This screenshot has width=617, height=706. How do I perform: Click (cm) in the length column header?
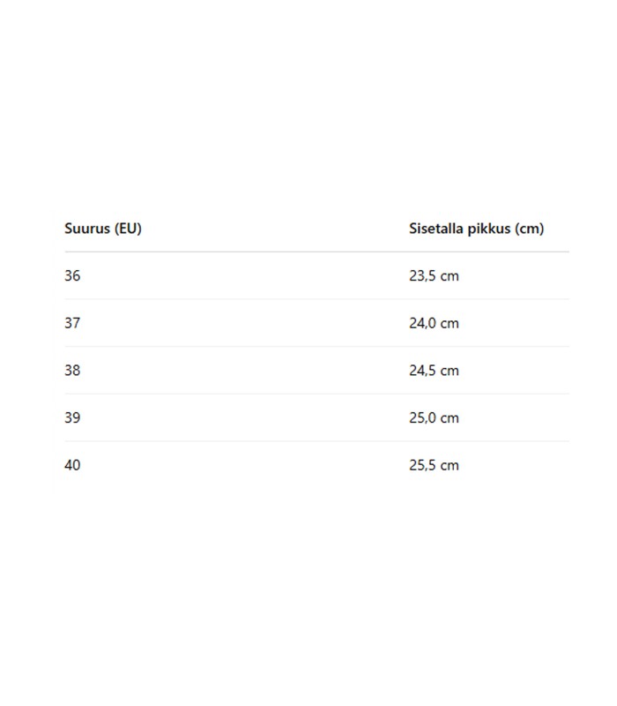tap(530, 229)
